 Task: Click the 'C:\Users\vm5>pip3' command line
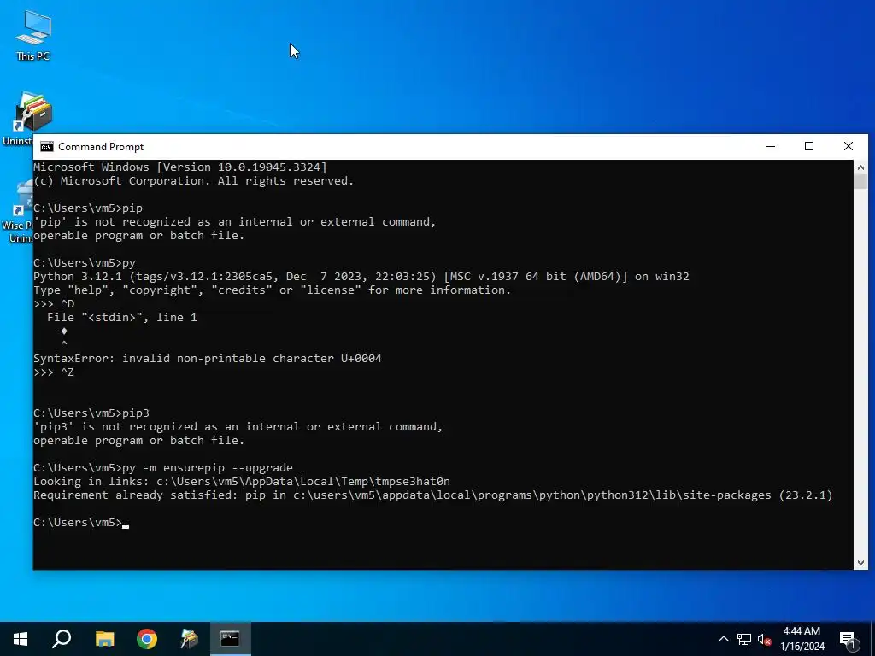pos(91,413)
